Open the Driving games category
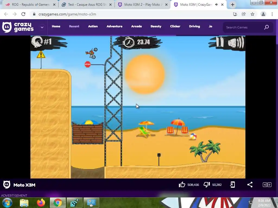 (194, 26)
